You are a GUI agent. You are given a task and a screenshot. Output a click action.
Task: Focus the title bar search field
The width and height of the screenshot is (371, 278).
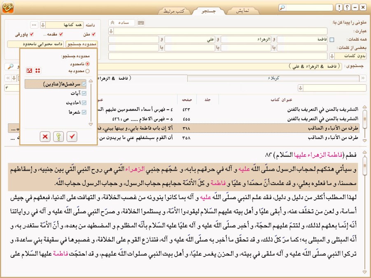click(309, 7)
